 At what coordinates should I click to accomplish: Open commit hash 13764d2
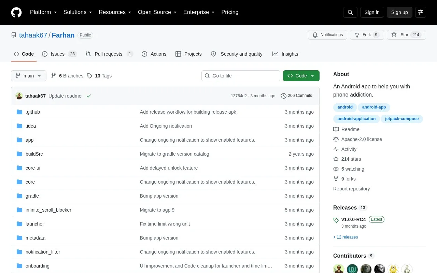click(x=239, y=96)
